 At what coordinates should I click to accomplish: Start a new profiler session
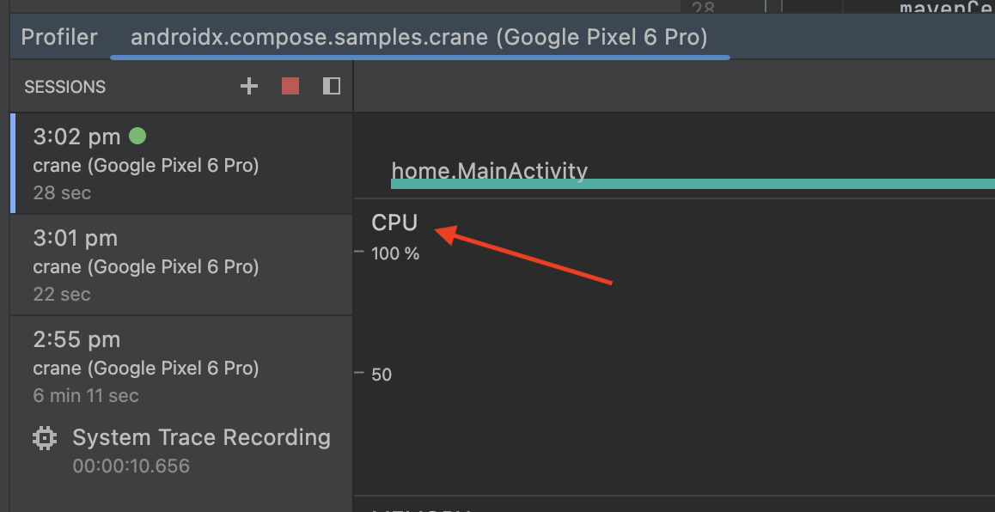point(248,86)
